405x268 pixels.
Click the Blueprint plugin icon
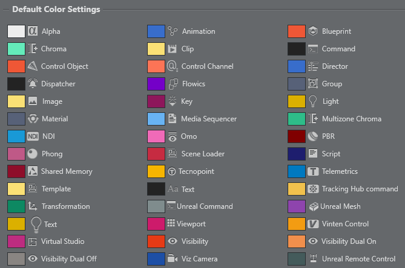[313, 31]
